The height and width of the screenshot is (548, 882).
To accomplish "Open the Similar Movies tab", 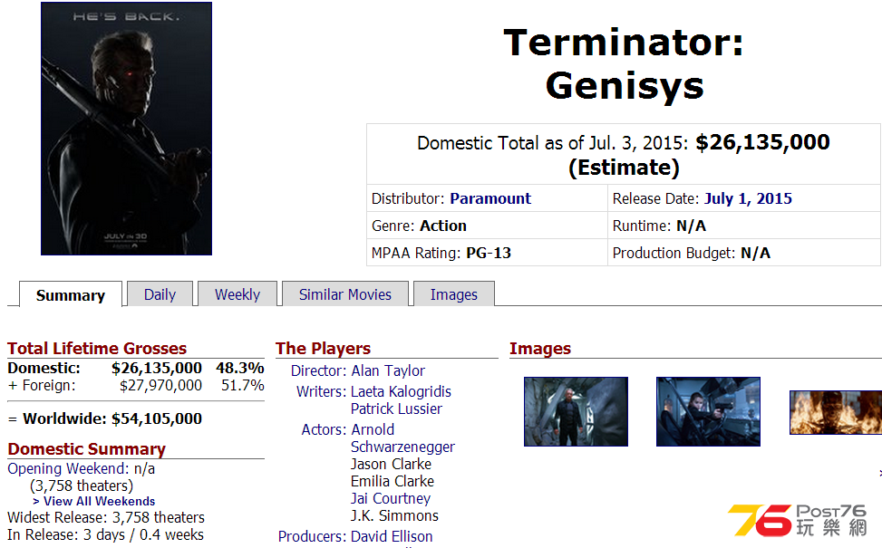I will pyautogui.click(x=344, y=294).
